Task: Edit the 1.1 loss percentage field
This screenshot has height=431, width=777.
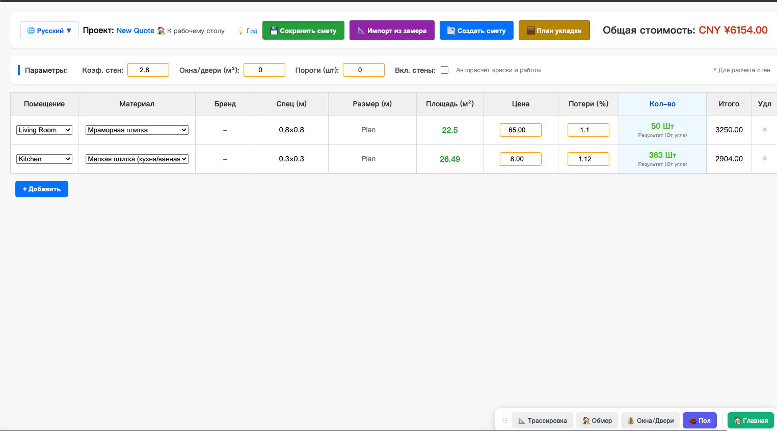Action: pos(588,130)
